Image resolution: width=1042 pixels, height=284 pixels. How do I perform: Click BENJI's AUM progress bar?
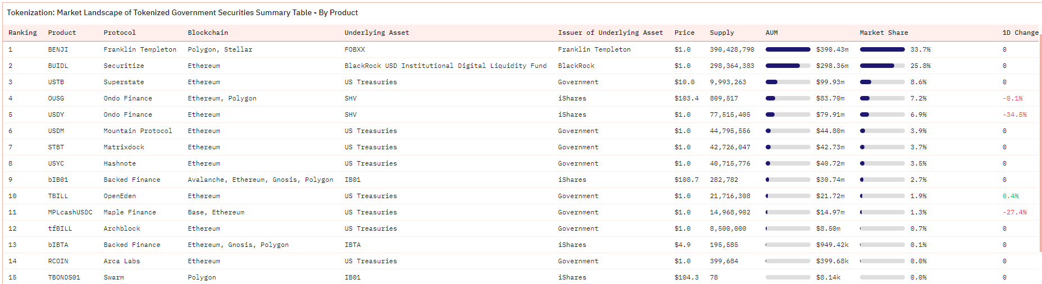click(x=788, y=49)
